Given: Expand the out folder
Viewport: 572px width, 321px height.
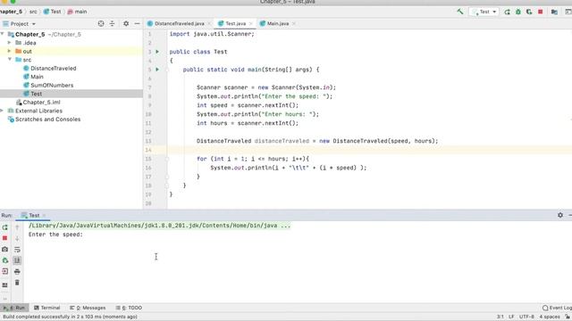Looking at the screenshot, I should tap(10, 52).
